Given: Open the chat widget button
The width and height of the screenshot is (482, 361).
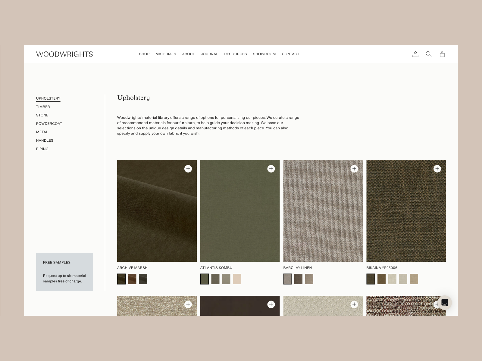Looking at the screenshot, I should pyautogui.click(x=445, y=303).
